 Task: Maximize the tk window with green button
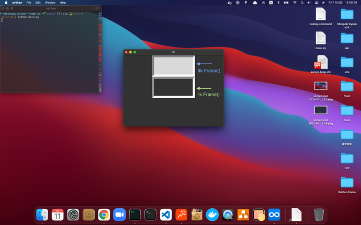pos(135,52)
